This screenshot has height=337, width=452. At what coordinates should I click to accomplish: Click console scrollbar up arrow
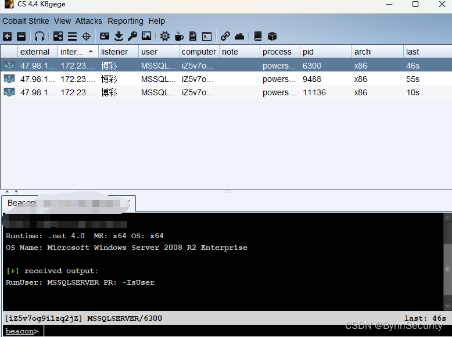tap(448, 218)
